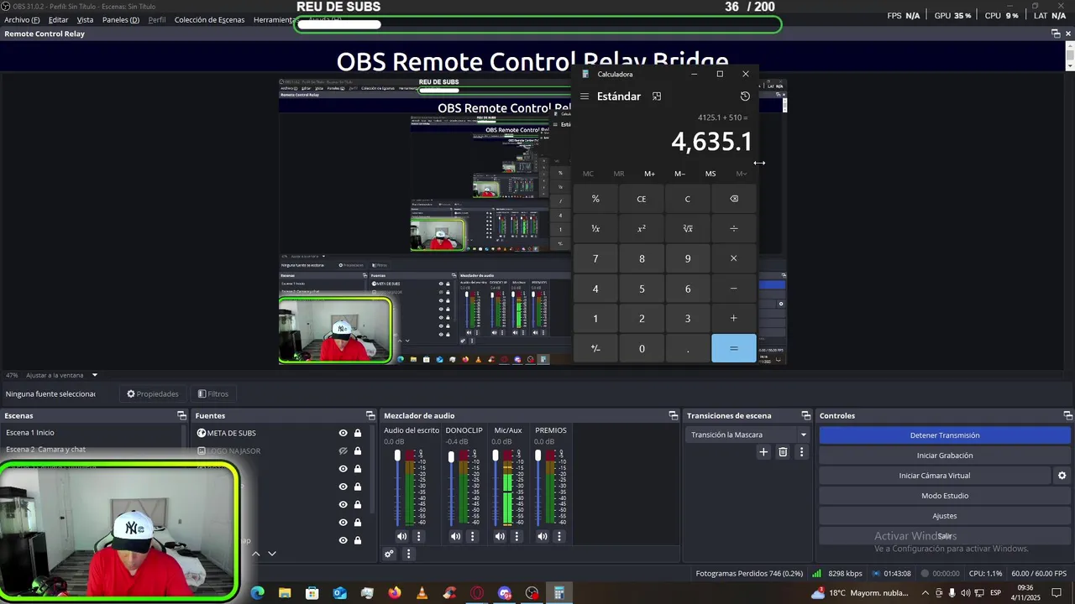
Task: Open Mic/Aux channel options dots
Action: click(517, 536)
